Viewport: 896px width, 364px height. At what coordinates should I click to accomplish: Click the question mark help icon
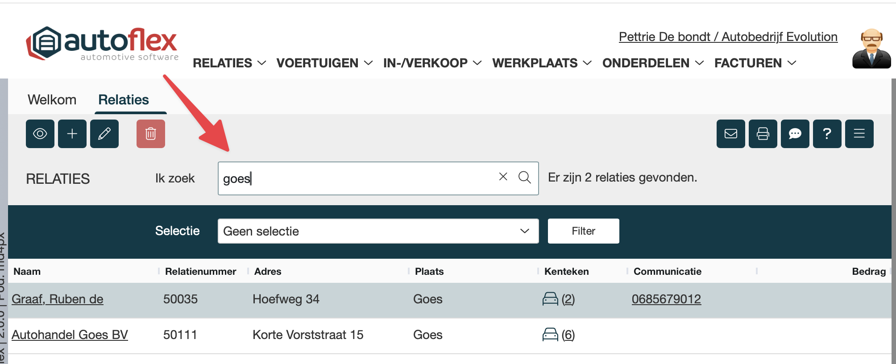click(x=827, y=134)
